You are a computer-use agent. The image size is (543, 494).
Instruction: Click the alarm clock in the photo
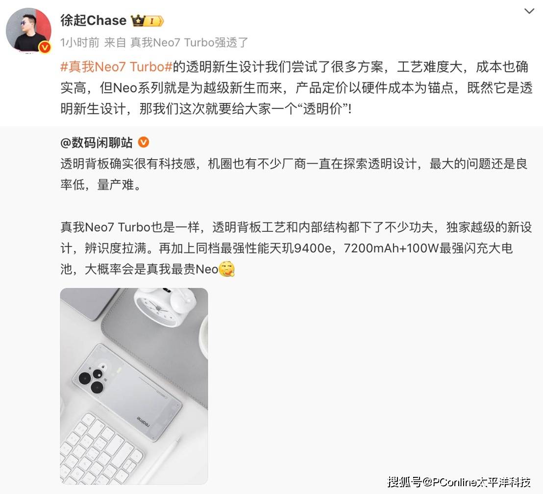point(164,307)
